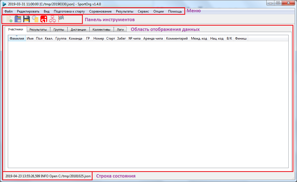
Task: Switch to the Результаты tab
Action: click(x=38, y=30)
